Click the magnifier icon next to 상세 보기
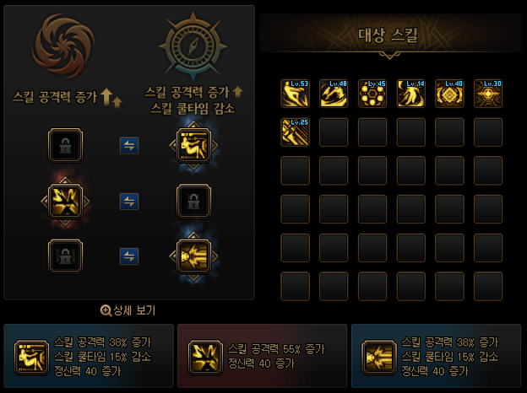 pyautogui.click(x=106, y=311)
